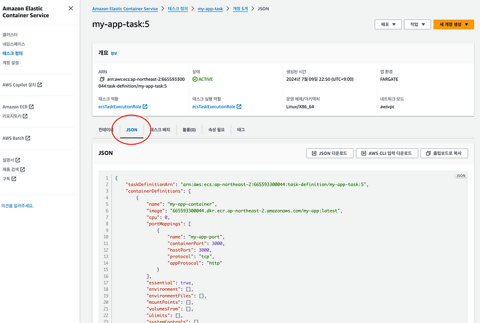Go to the Amazon Elastic Container Service breadcrumb
Screen dimensions: 480x323
pyautogui.click(x=125, y=9)
